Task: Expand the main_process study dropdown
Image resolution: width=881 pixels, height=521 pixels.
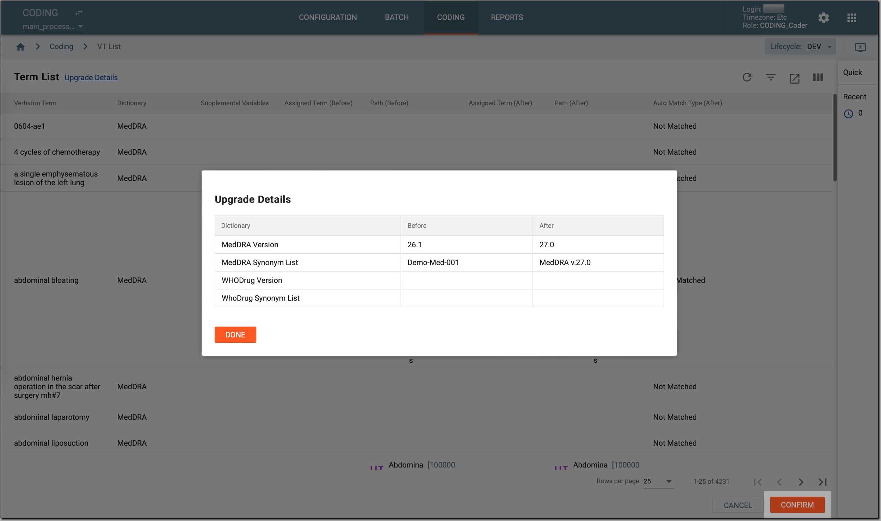Action: 54,26
